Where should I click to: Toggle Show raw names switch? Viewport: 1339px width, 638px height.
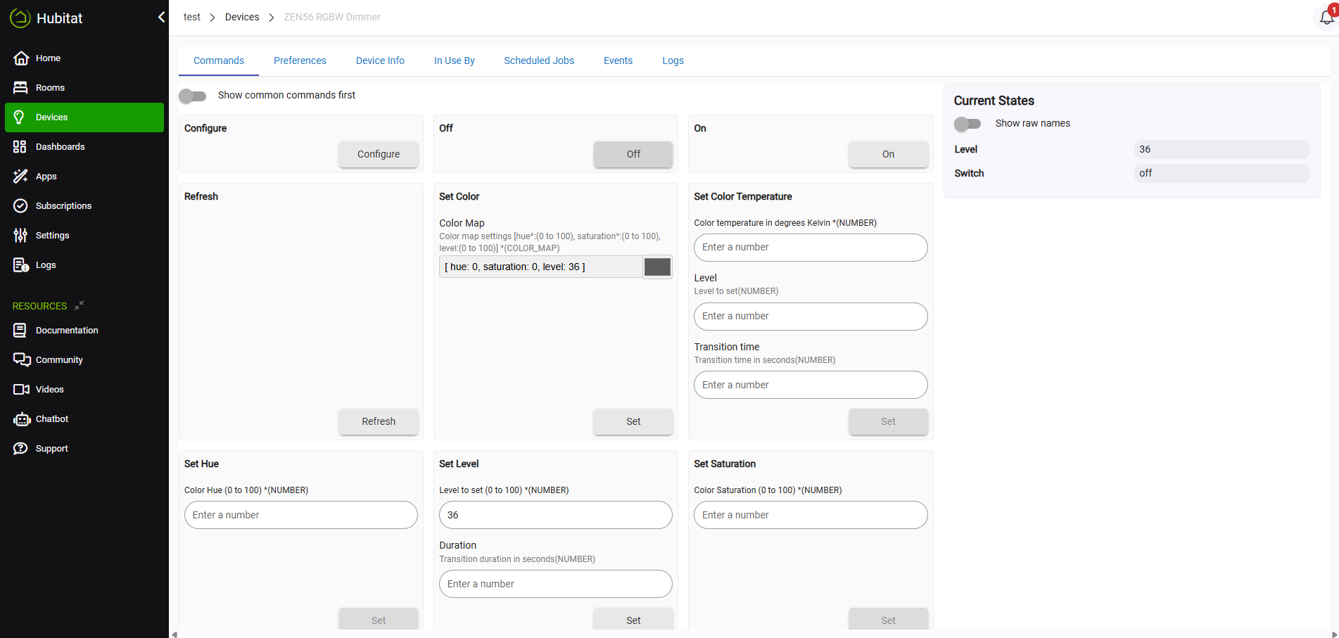click(967, 124)
